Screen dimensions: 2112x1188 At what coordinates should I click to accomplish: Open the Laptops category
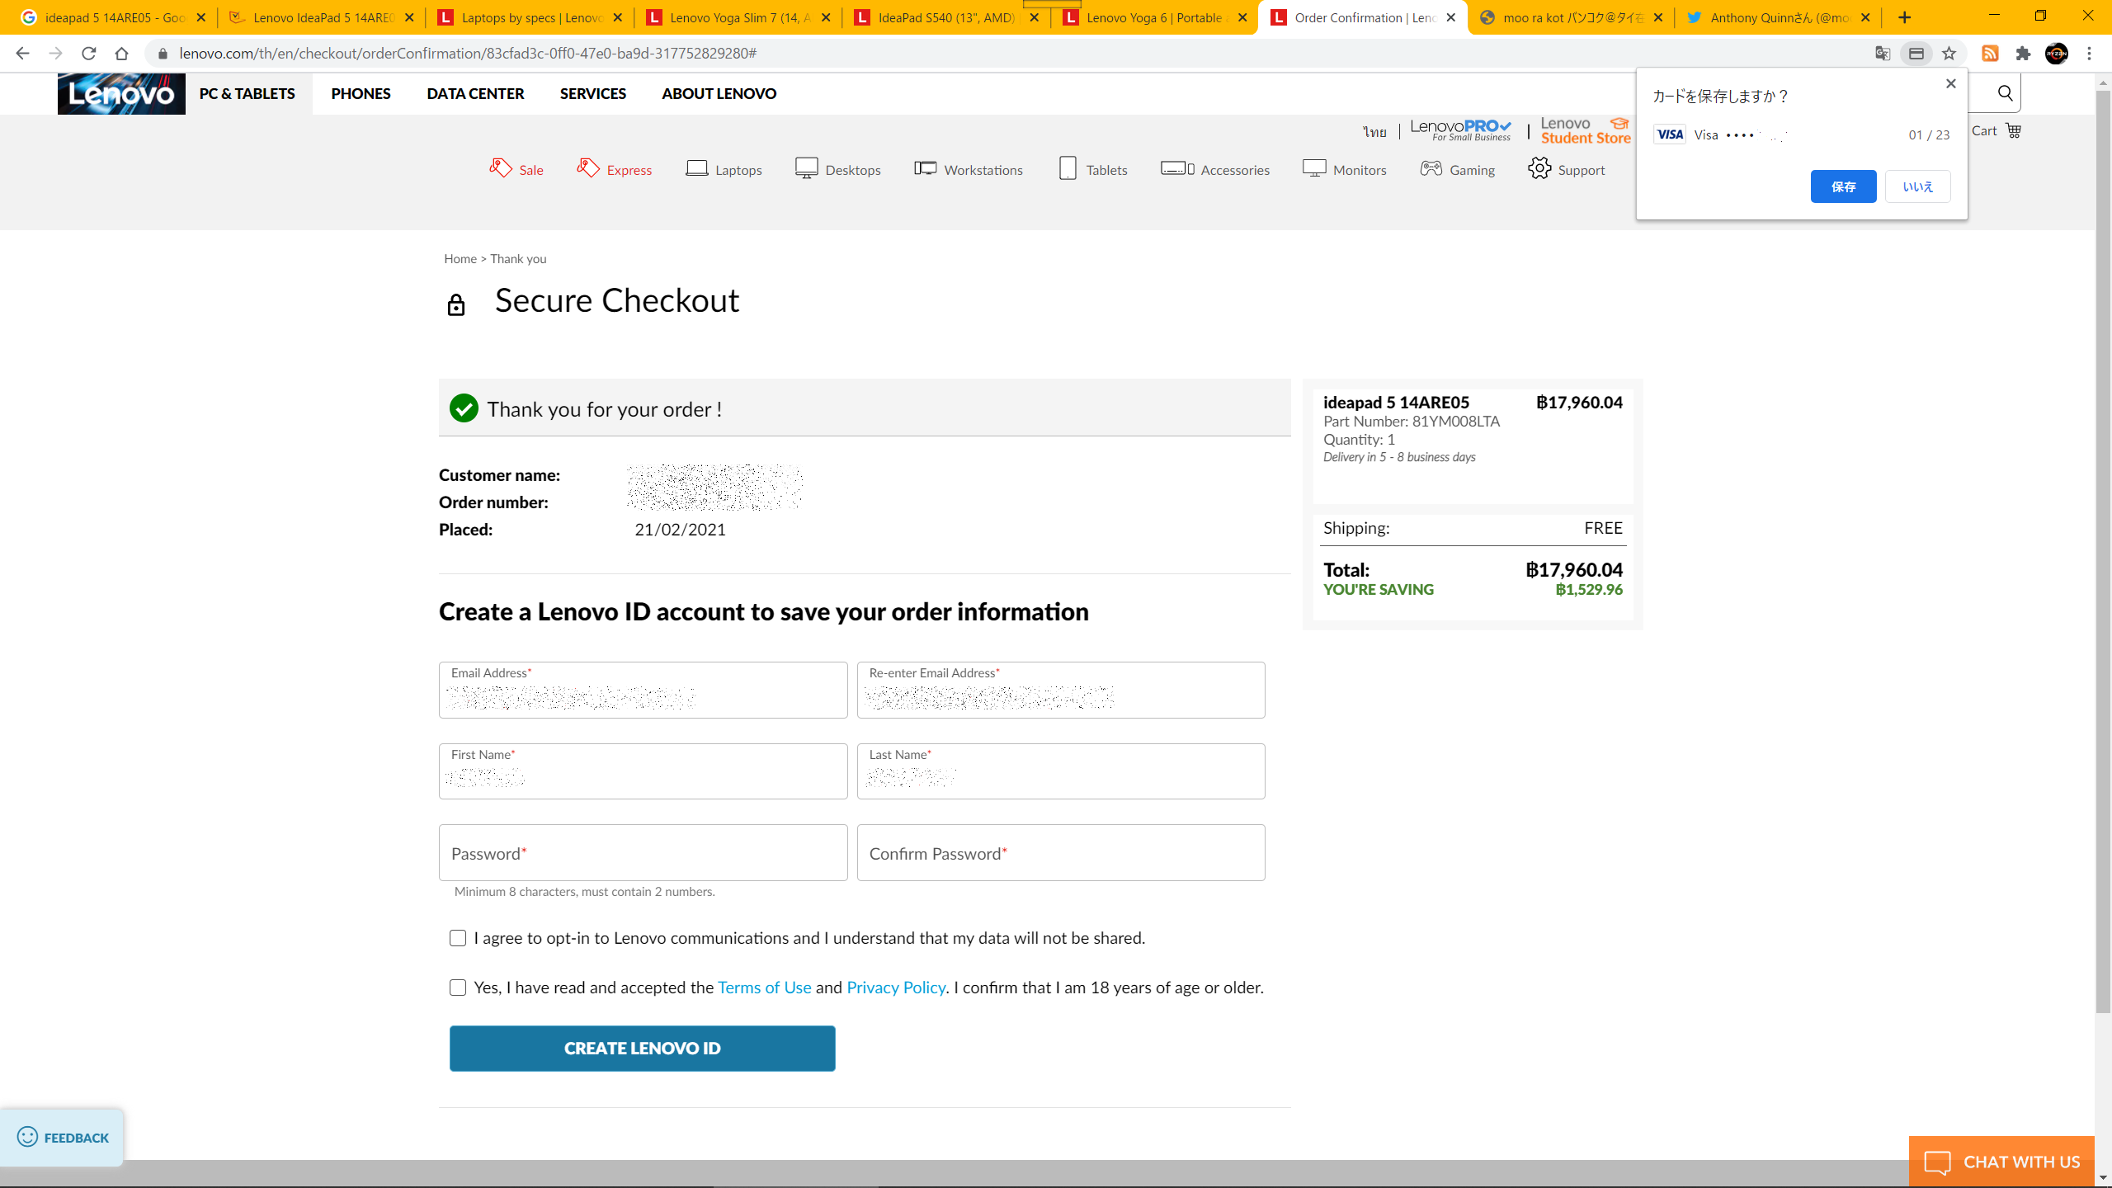(x=724, y=169)
